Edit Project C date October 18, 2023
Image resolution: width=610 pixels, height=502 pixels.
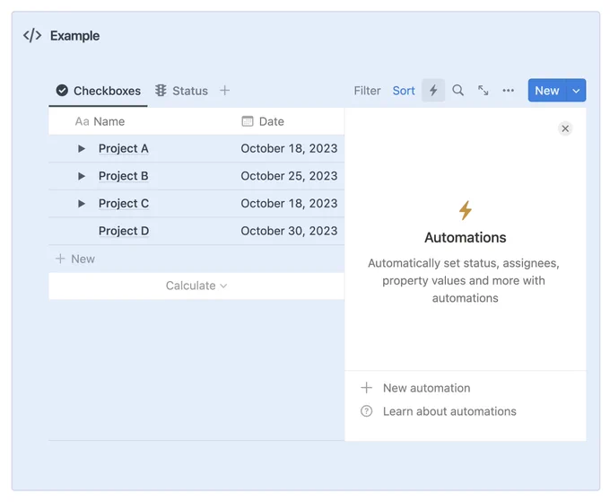[x=289, y=203]
